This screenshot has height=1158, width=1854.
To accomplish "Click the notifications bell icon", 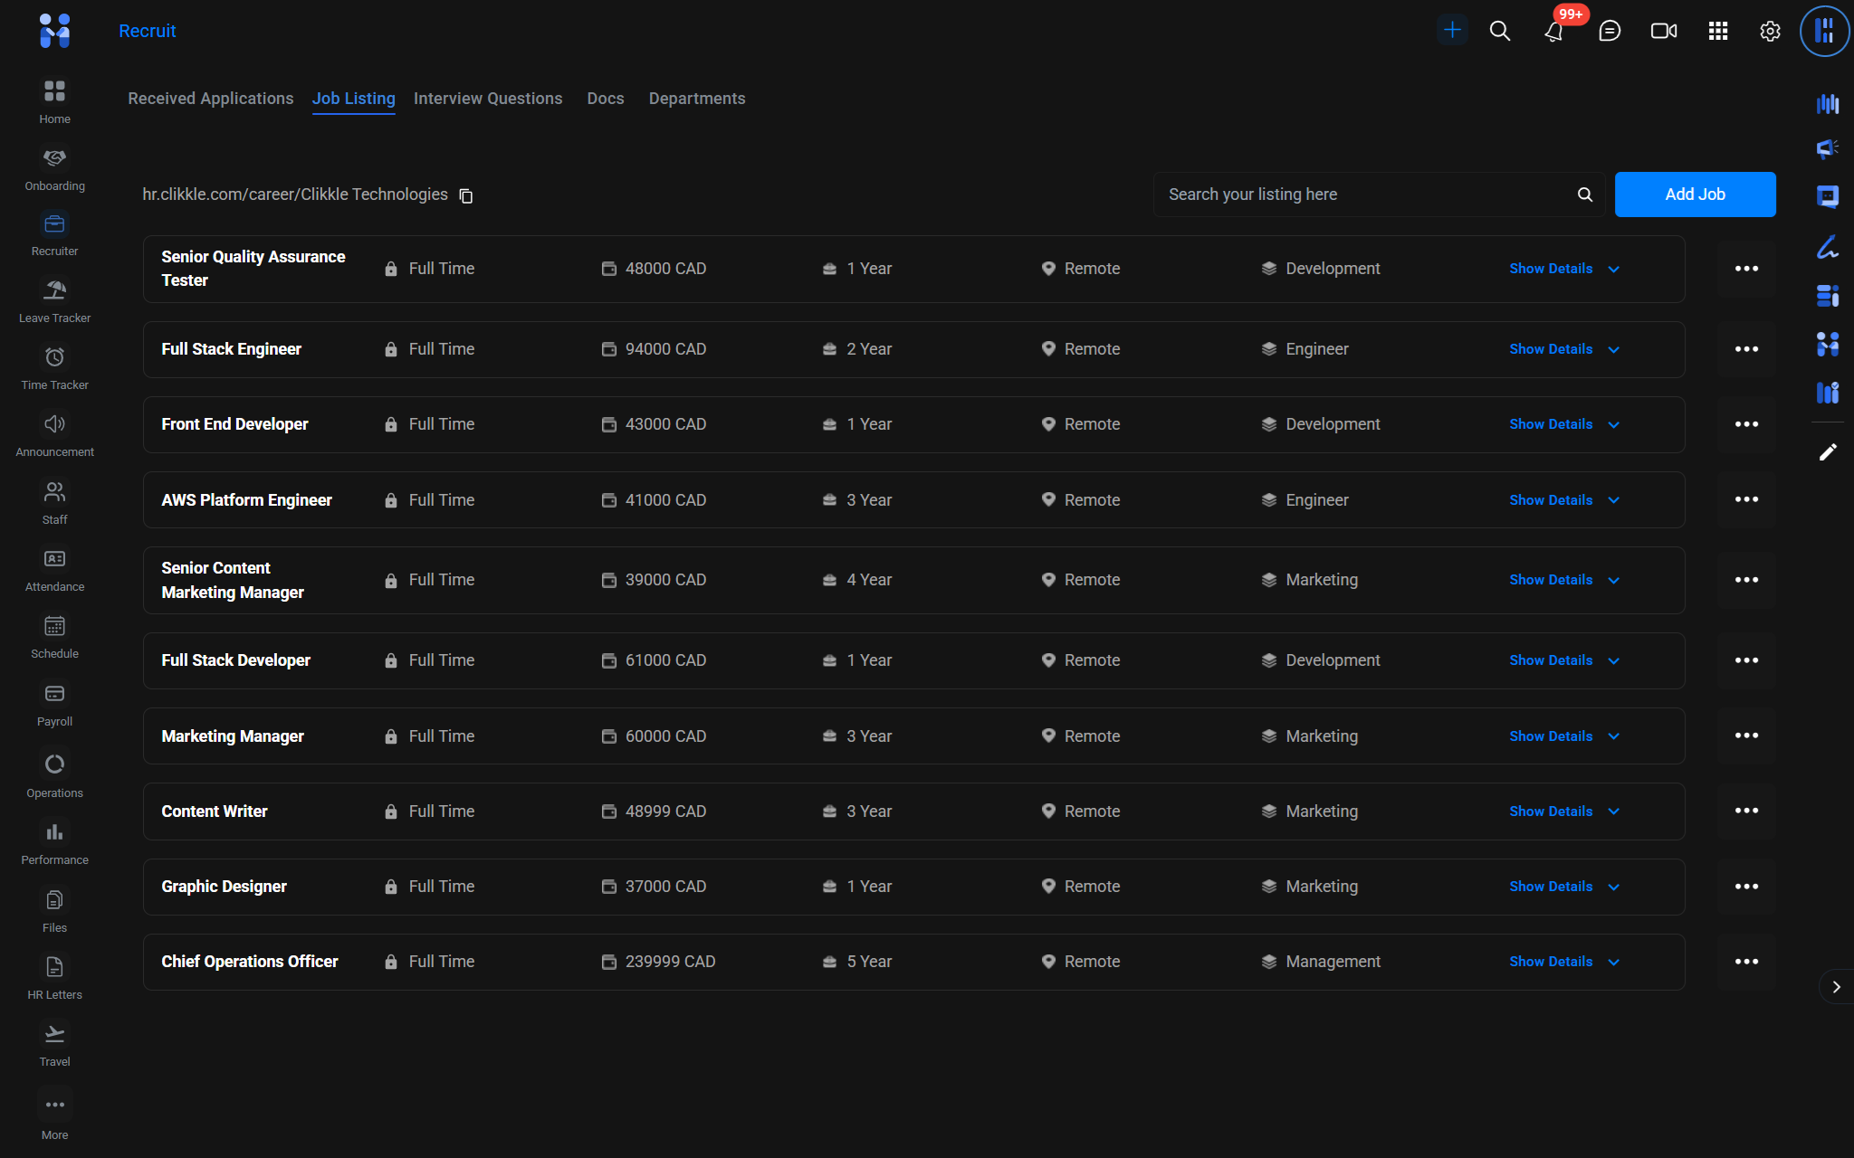I will point(1553,32).
